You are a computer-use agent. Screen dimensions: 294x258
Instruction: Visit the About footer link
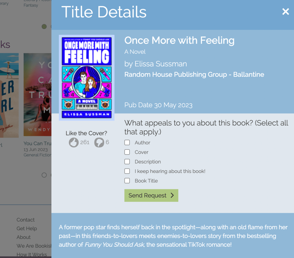point(24,237)
